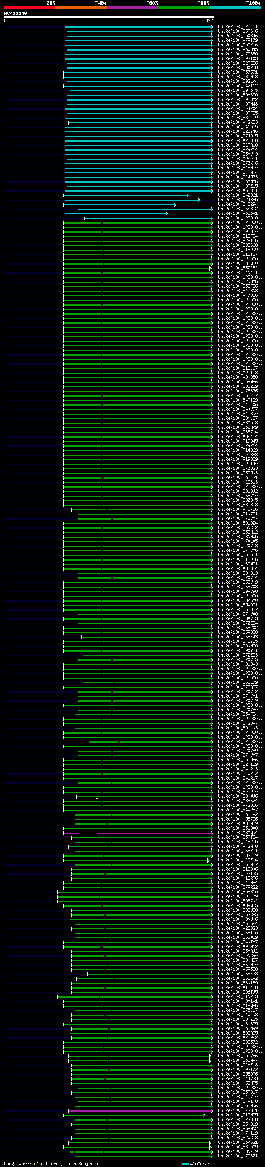Image resolution: width=265 pixels, height=1167 pixels.
Task: Click the query name AV425540
Action: click(x=15, y=14)
